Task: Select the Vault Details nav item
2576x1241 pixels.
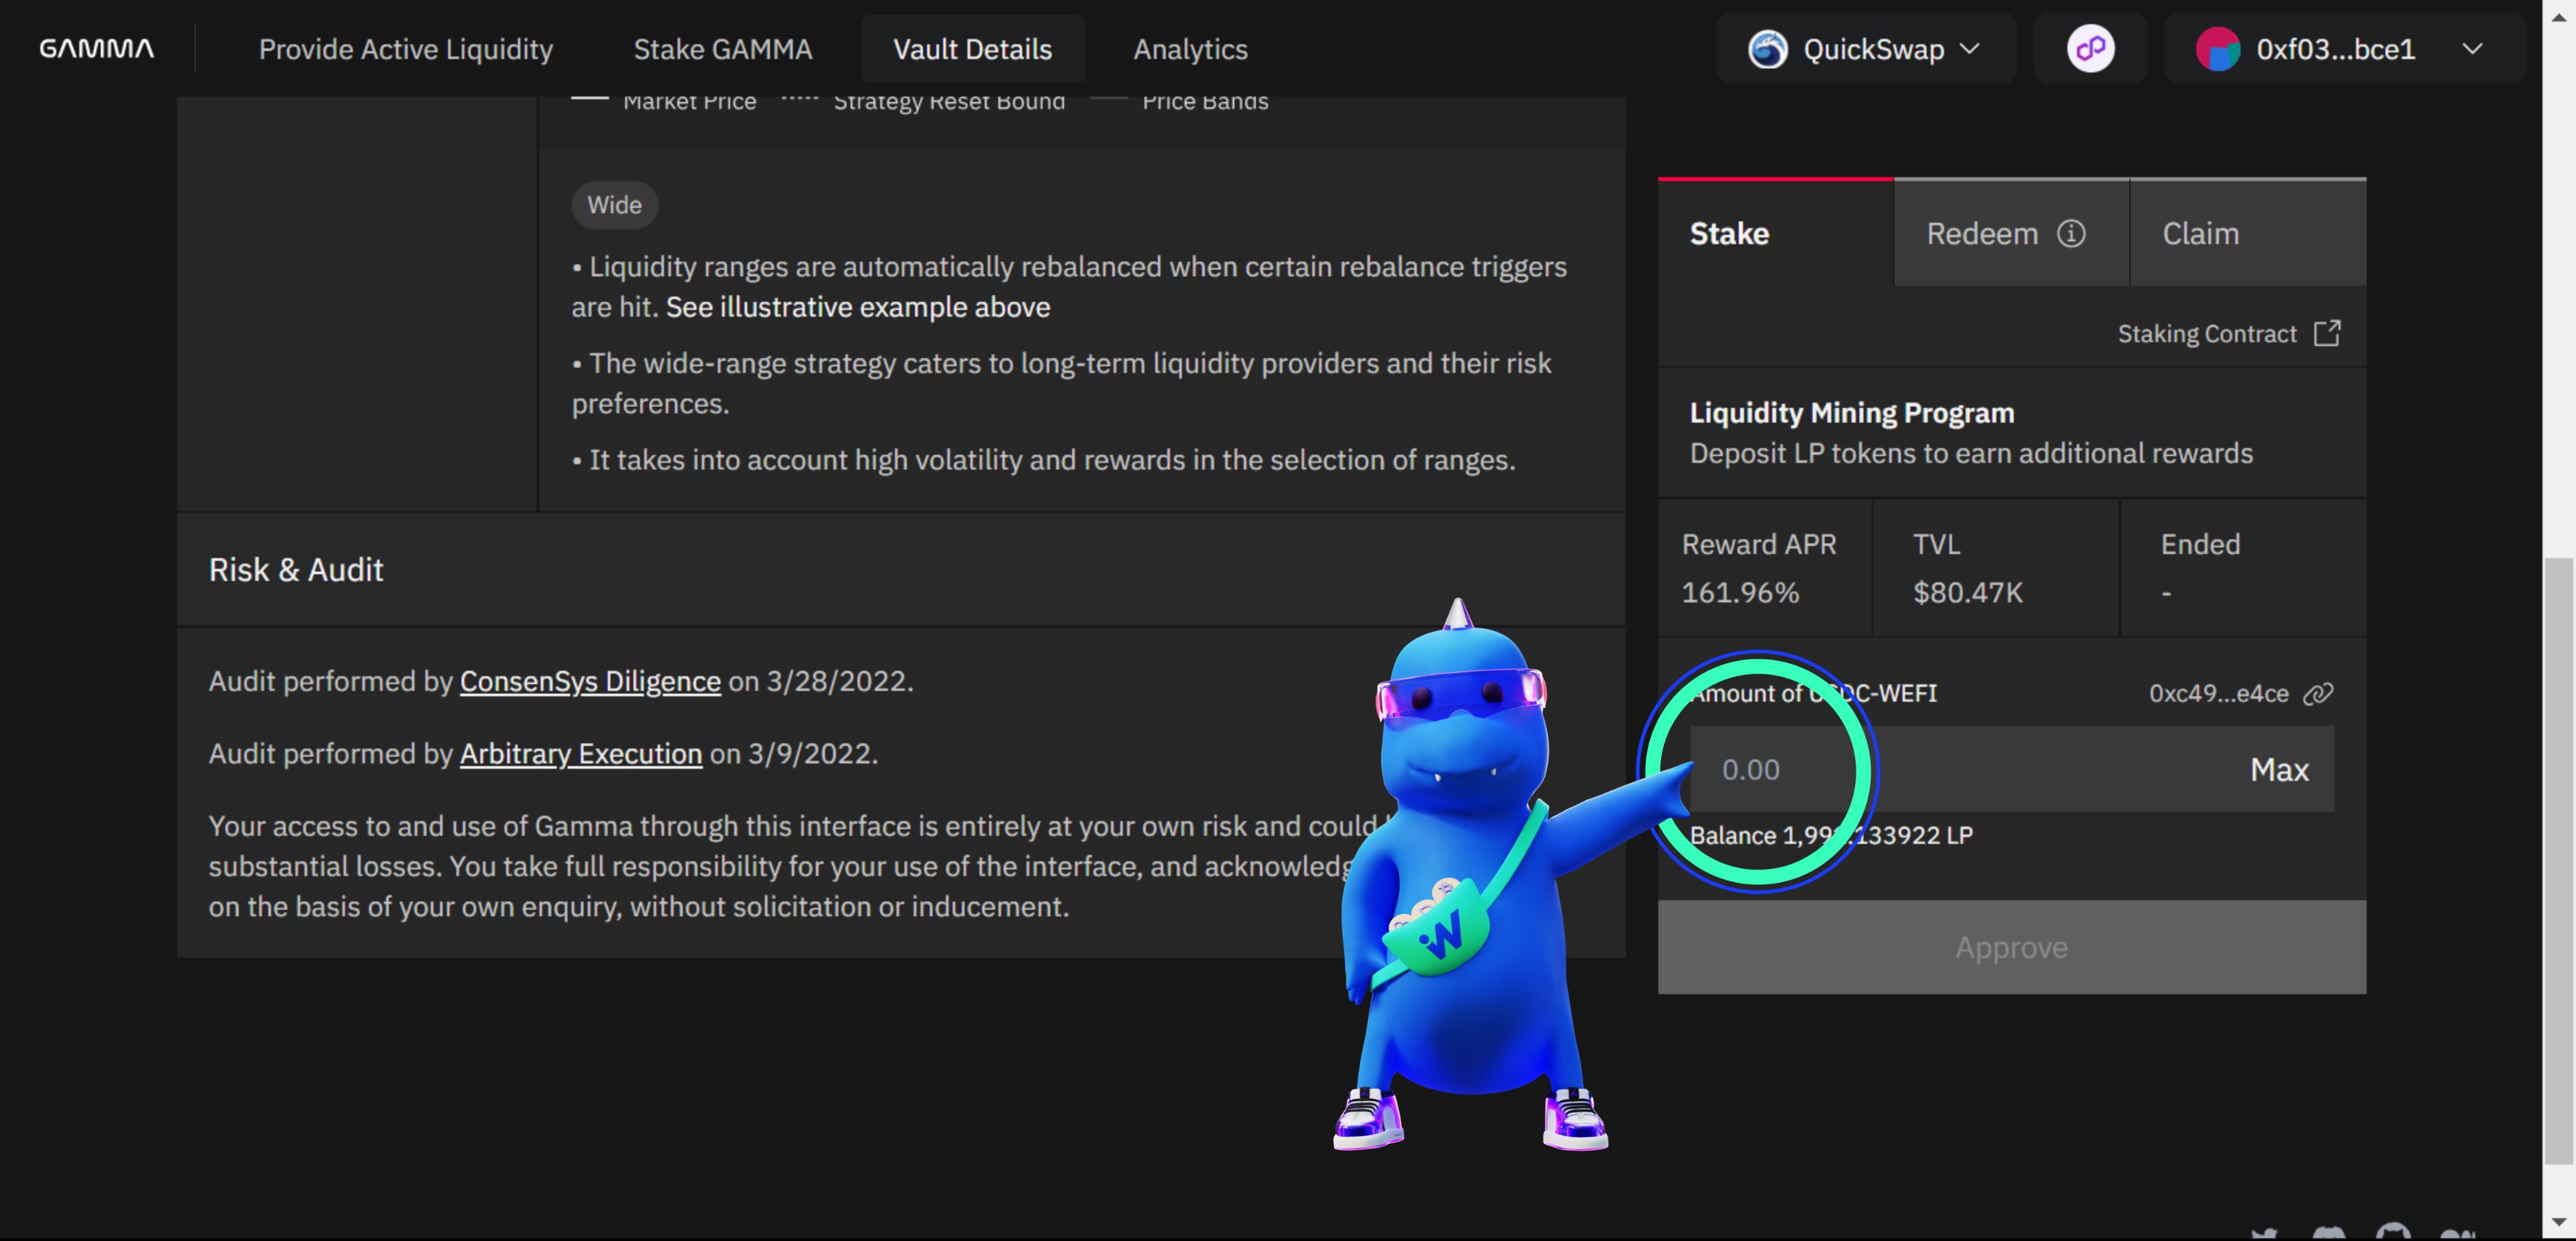Action: (972, 49)
